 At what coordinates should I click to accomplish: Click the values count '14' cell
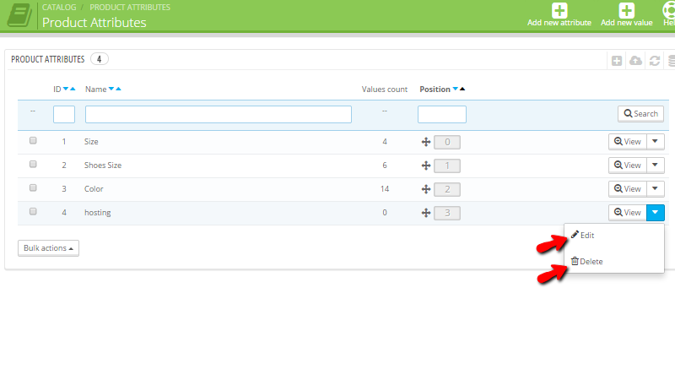pos(385,189)
